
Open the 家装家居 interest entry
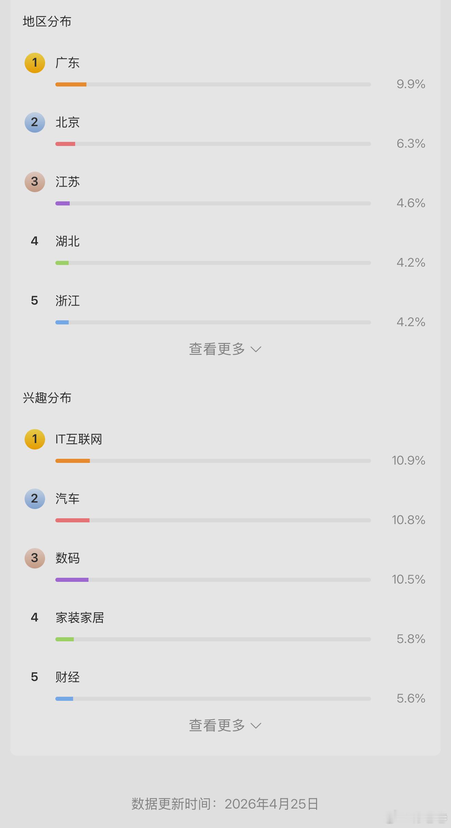pyautogui.click(x=80, y=618)
